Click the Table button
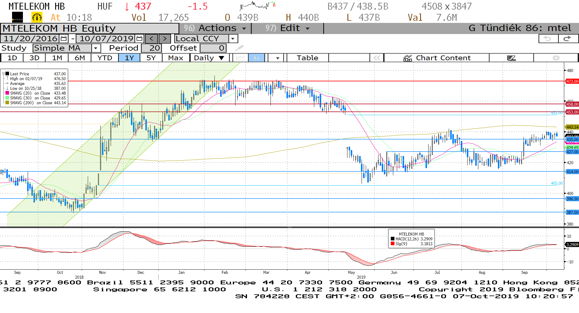 (x=308, y=58)
